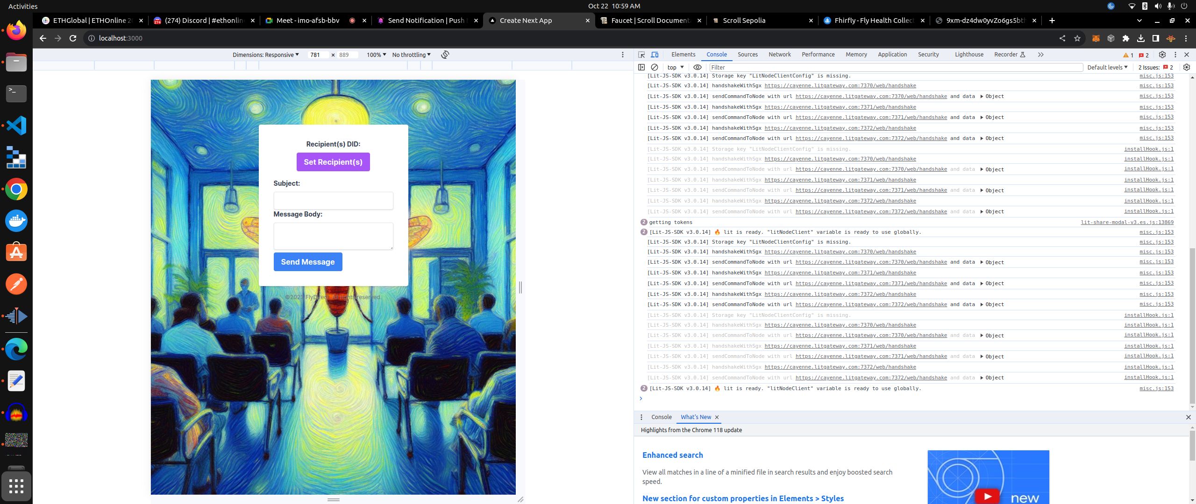The width and height of the screenshot is (1196, 504).
Task: Open Docker Desktop from dock
Action: click(x=16, y=221)
